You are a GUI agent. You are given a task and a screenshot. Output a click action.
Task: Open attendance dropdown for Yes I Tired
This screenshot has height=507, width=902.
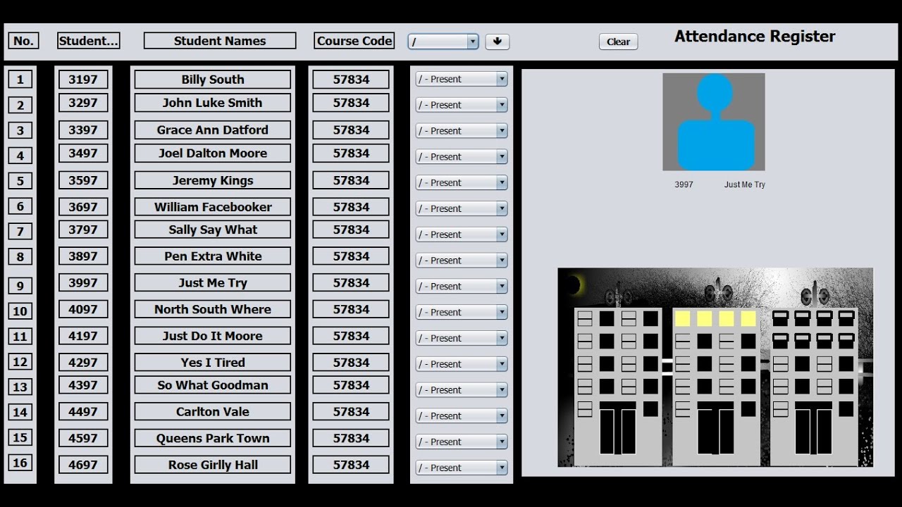tap(462, 364)
